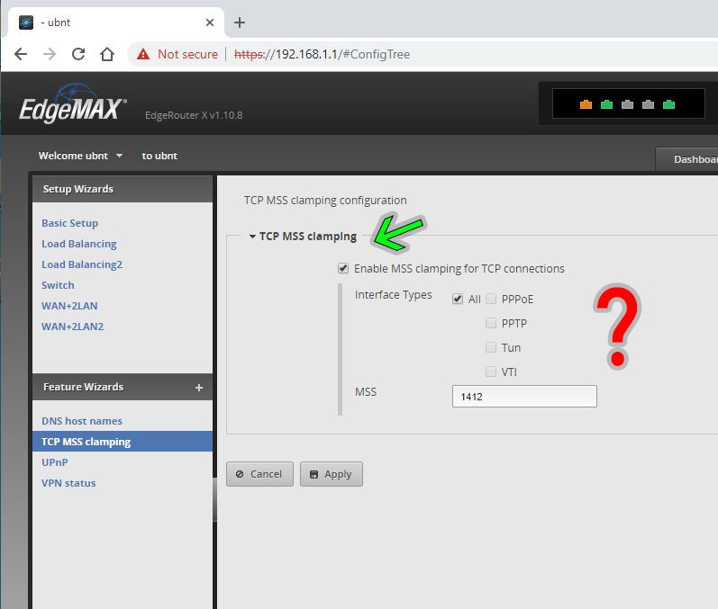Add a feature wizard with plus icon

tap(199, 388)
